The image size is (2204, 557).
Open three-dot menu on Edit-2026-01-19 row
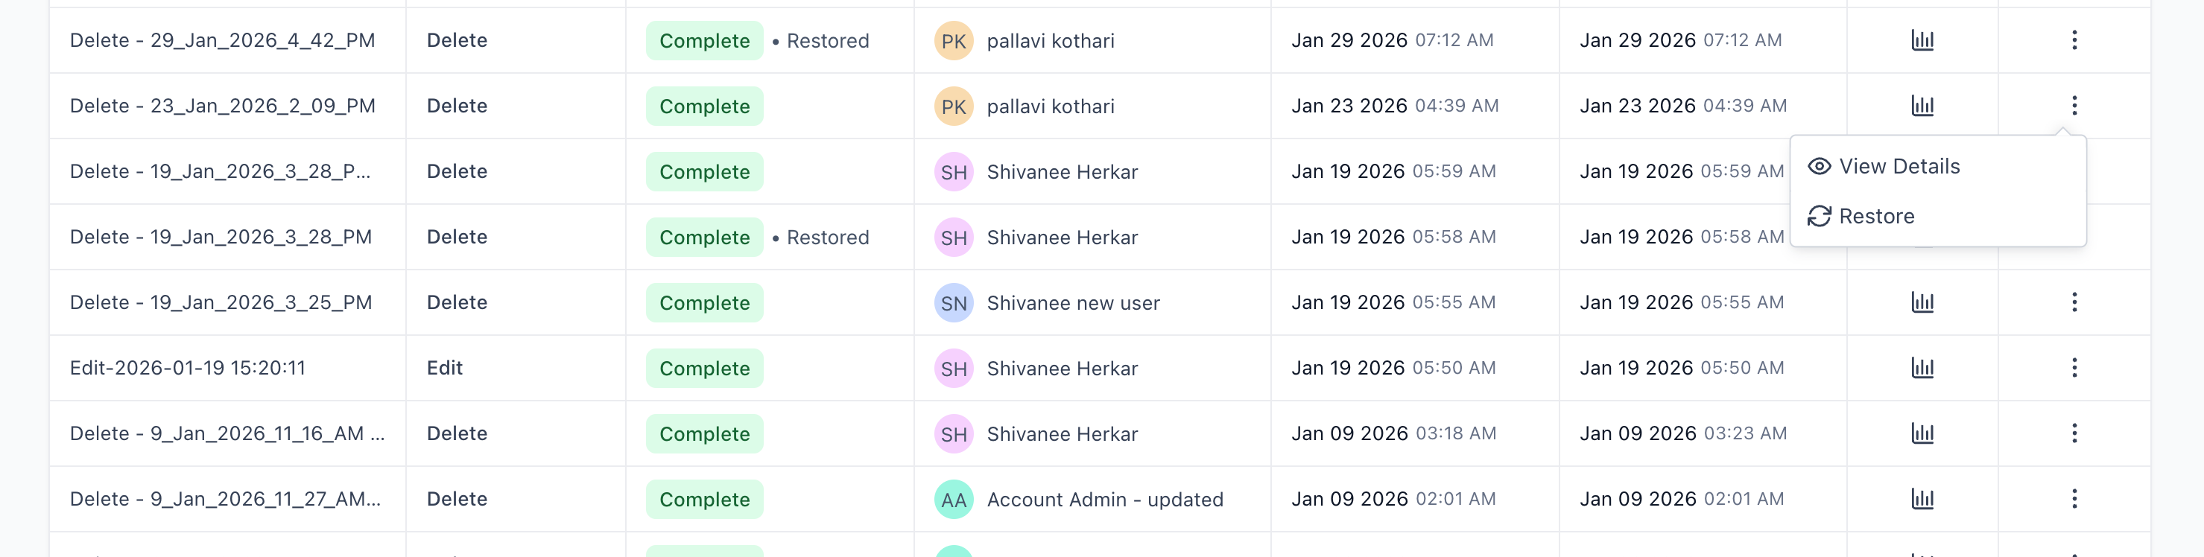coord(2074,368)
